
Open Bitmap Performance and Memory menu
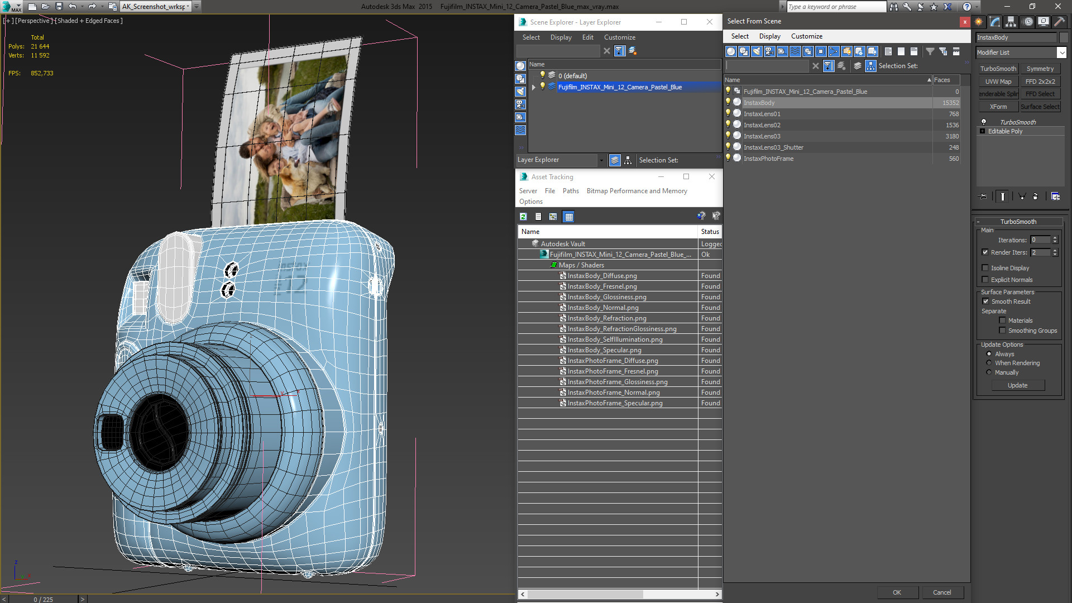coord(636,191)
